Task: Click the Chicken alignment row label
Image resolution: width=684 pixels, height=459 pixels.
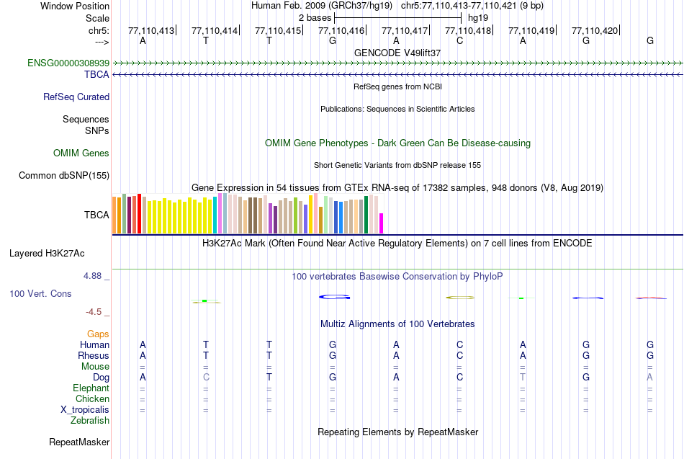Action: coord(92,399)
